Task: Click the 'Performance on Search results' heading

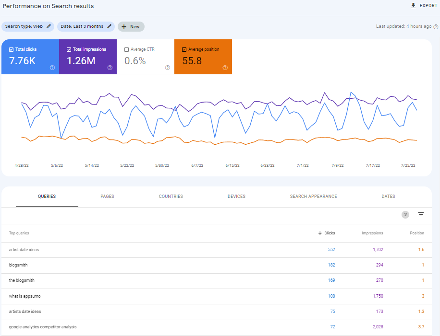Action: coord(48,6)
